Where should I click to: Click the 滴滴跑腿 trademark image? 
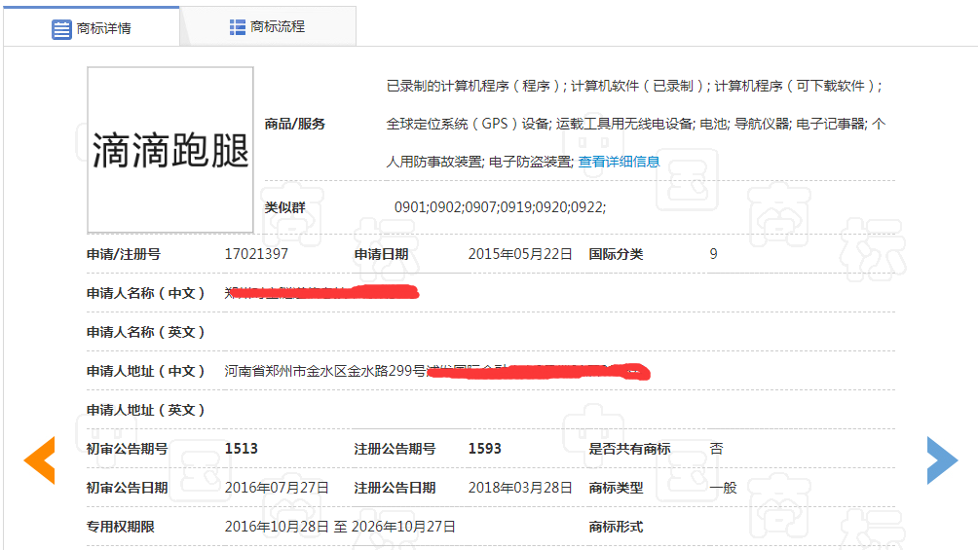point(170,150)
